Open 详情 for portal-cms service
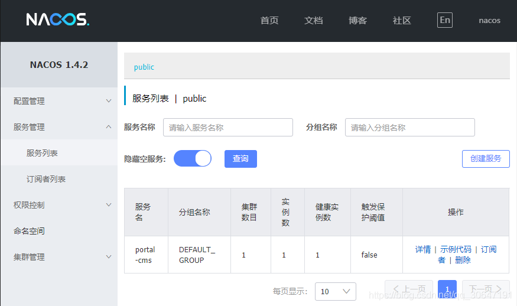Image resolution: width=517 pixels, height=306 pixels. click(422, 249)
